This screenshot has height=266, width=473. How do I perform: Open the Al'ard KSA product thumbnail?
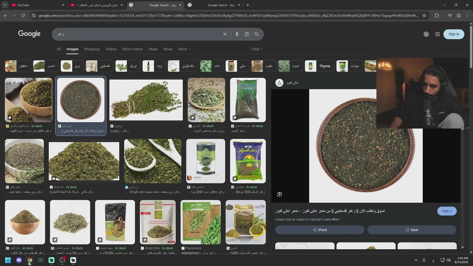click(158, 222)
